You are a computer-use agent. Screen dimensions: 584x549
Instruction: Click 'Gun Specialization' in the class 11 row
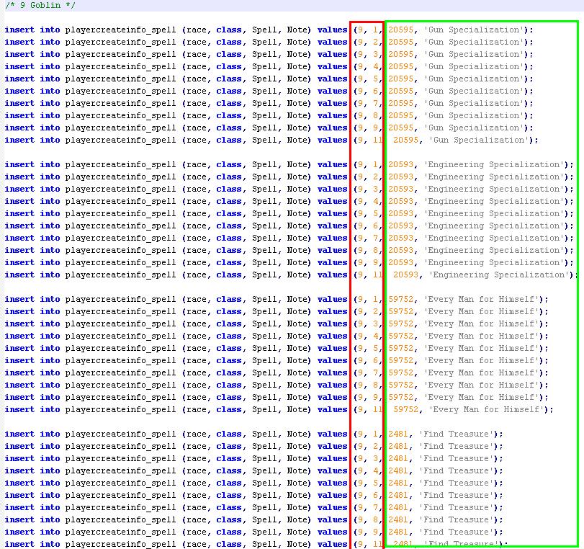click(x=480, y=140)
